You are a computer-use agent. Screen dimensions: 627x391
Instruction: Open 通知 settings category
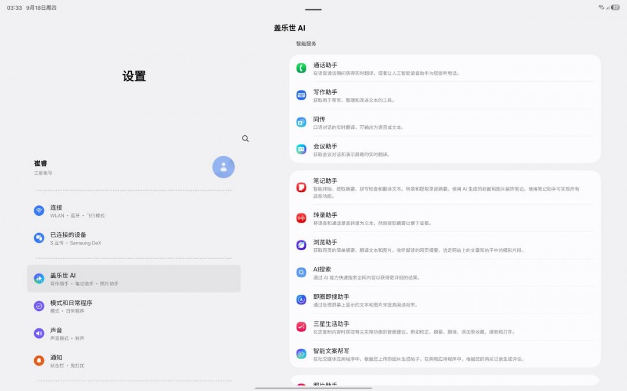[x=134, y=361]
